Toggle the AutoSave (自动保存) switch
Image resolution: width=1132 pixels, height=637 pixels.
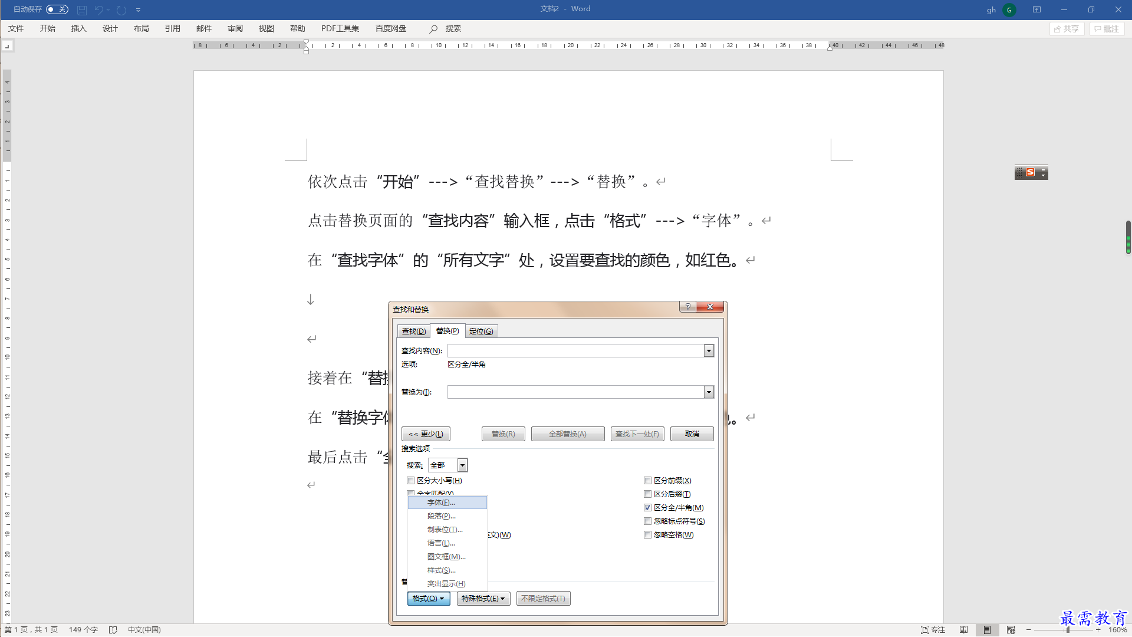click(57, 9)
